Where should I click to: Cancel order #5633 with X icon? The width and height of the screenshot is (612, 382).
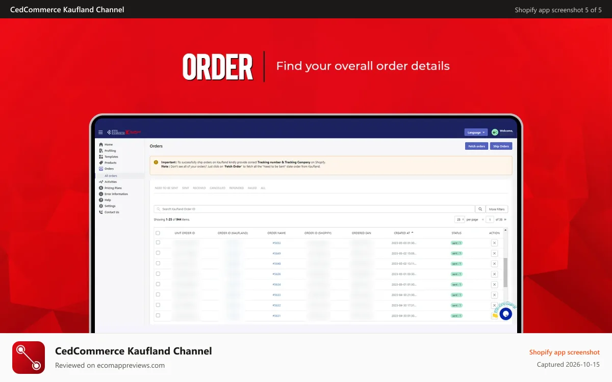(494, 295)
